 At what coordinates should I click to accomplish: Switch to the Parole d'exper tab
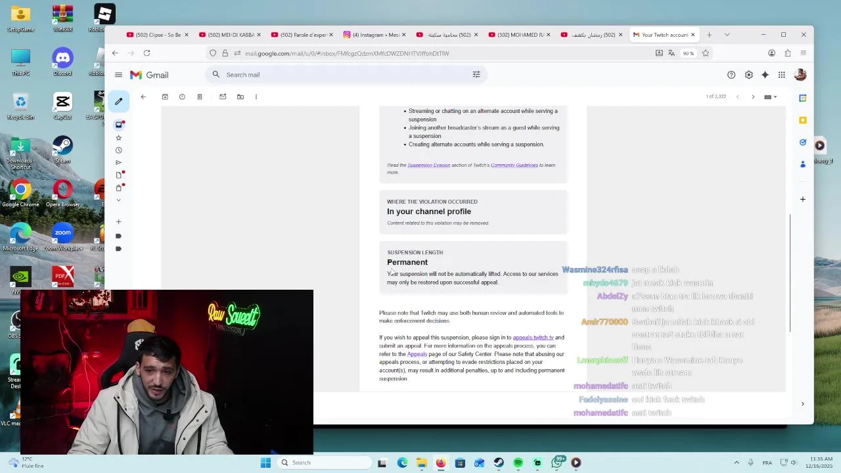(302, 35)
